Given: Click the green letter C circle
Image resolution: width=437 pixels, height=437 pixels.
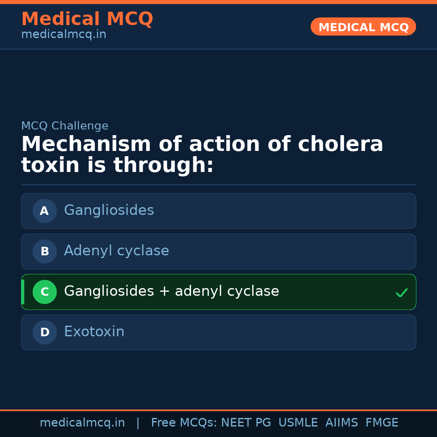Looking at the screenshot, I should tap(45, 292).
